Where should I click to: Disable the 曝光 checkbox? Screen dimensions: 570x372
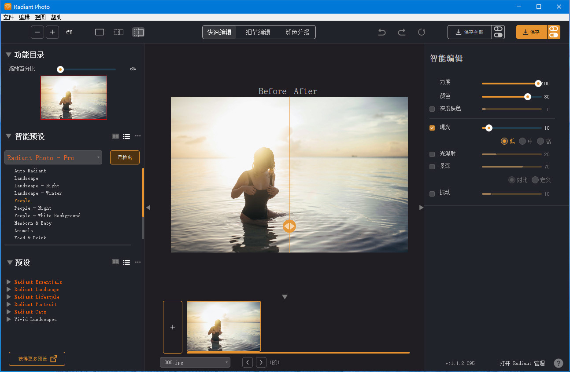point(432,128)
